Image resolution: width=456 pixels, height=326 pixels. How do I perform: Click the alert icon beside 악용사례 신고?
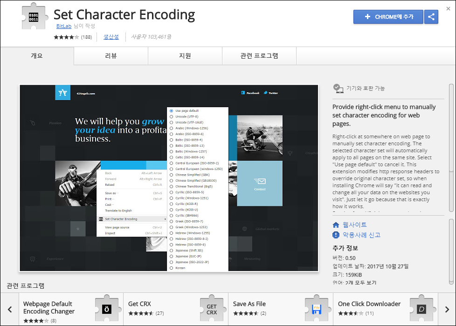(x=336, y=235)
